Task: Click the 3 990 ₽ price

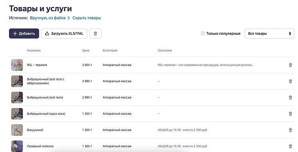Action: point(87,81)
